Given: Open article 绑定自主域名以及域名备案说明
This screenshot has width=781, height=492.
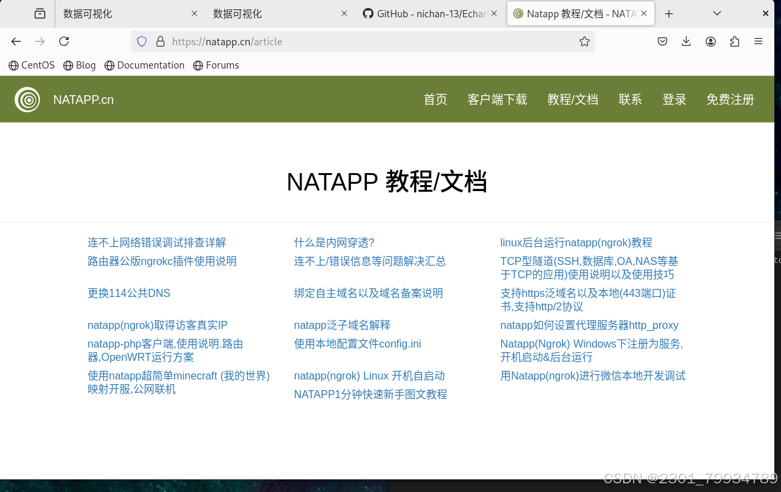Looking at the screenshot, I should pos(369,294).
